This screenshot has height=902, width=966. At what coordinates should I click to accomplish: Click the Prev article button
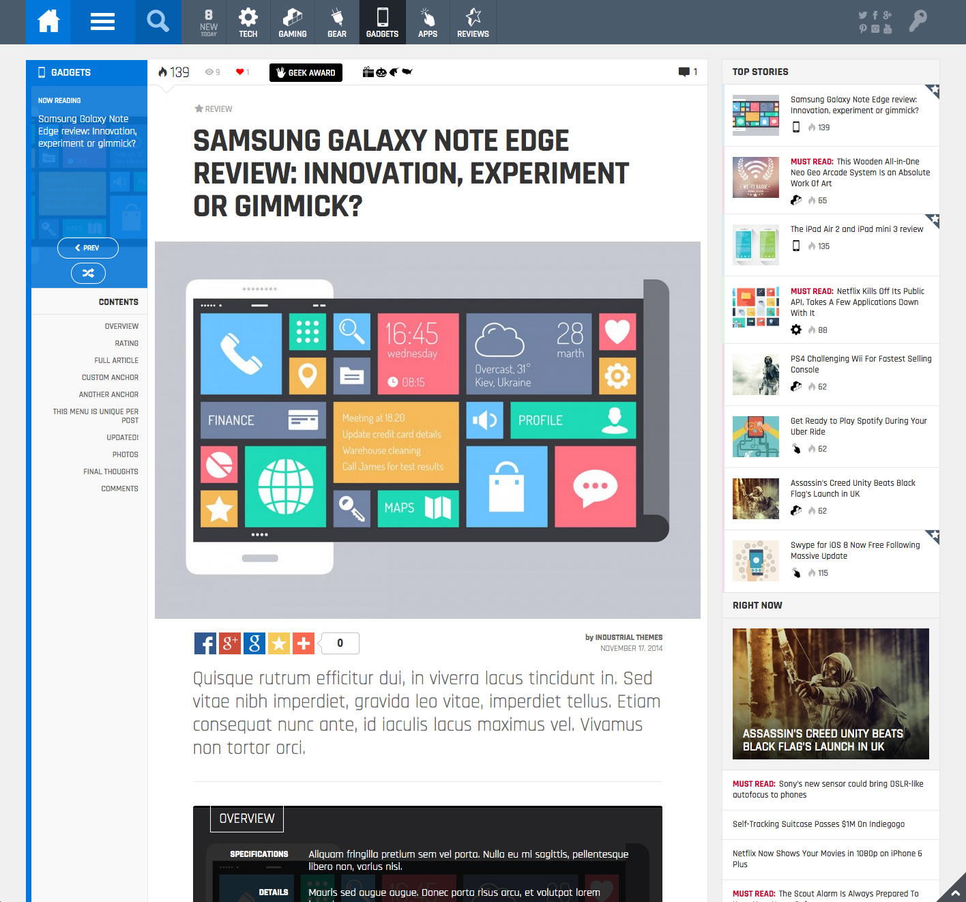pyautogui.click(x=88, y=248)
